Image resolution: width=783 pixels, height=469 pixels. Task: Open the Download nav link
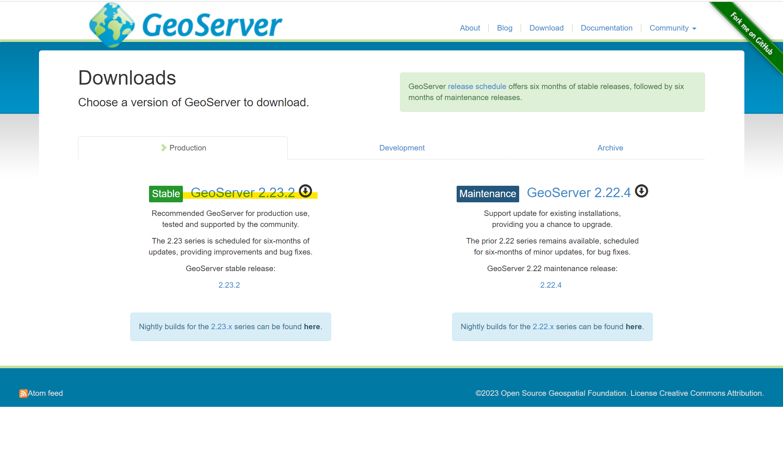coord(546,28)
